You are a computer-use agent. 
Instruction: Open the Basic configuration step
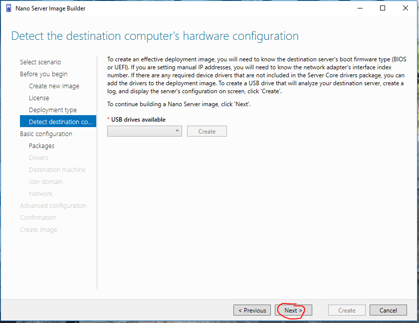coord(46,134)
